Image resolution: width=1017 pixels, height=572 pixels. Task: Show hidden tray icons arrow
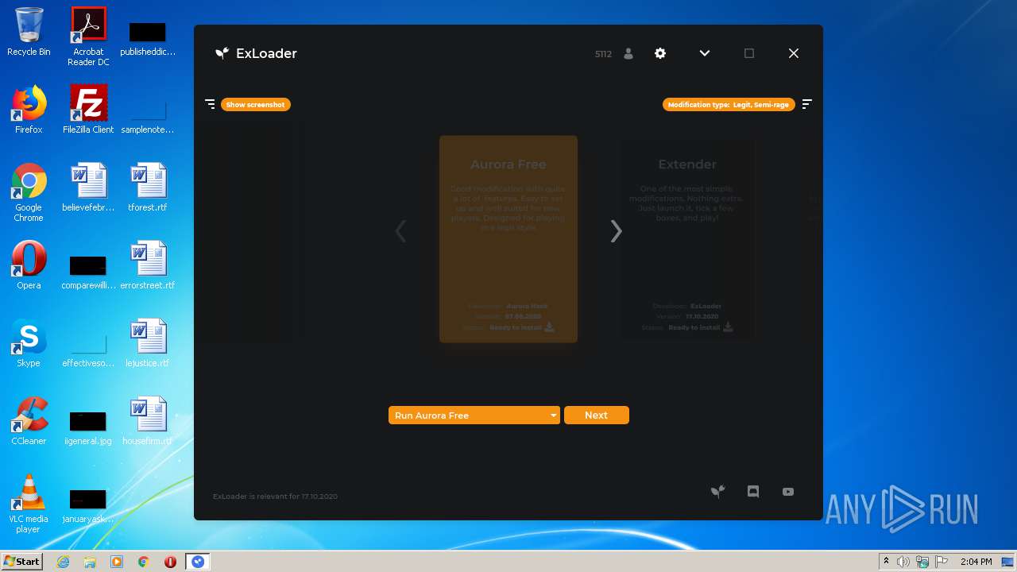tap(886, 562)
